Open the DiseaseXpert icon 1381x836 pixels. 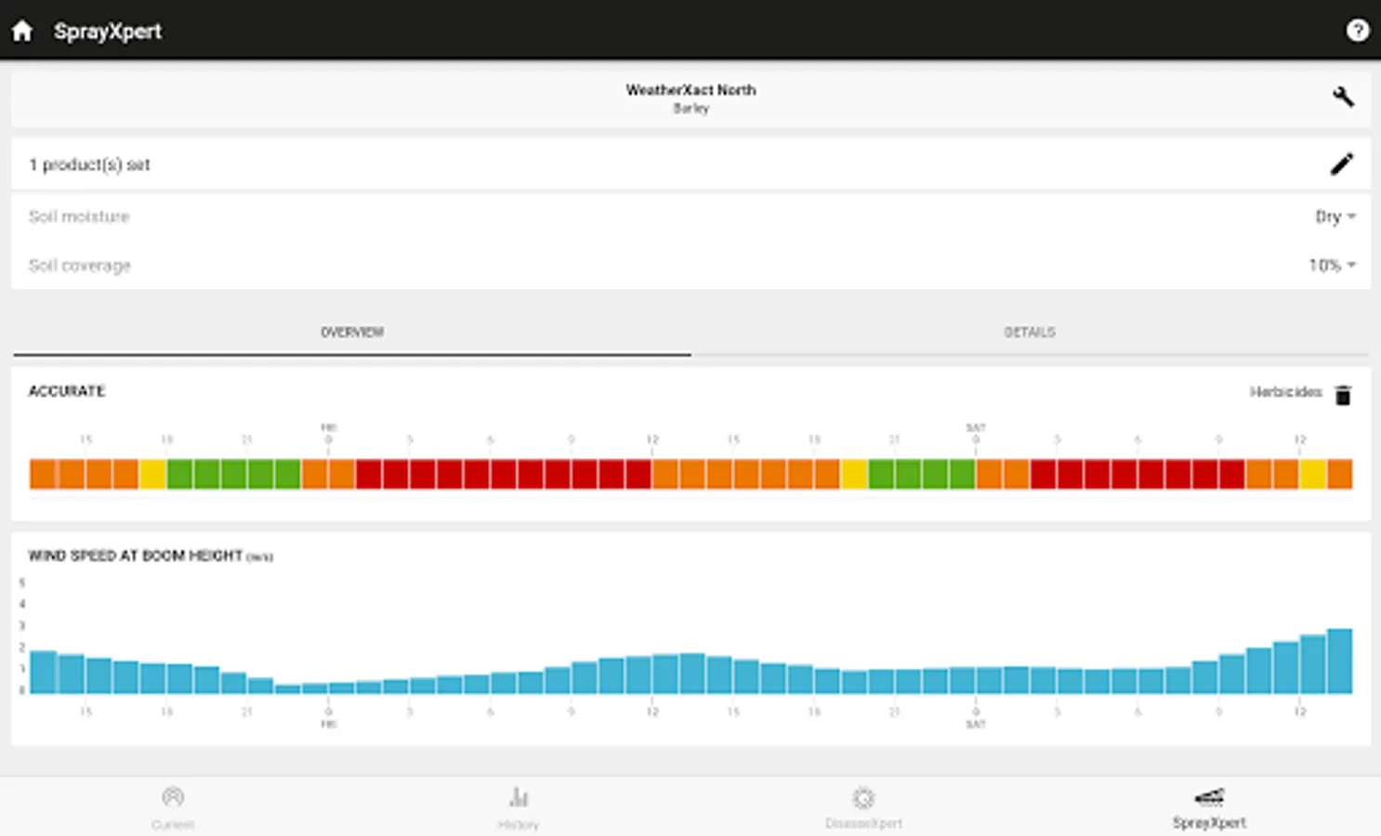pos(863,798)
